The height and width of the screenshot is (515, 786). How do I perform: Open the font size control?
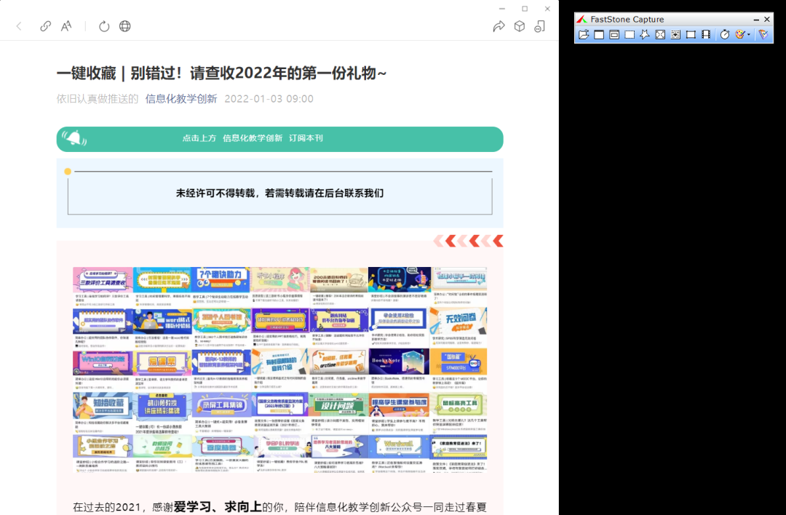65,25
